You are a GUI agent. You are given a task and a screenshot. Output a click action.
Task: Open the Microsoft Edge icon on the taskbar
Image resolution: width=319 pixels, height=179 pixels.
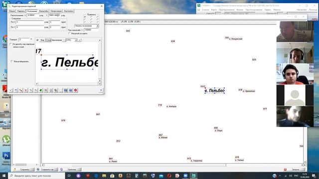96,176
